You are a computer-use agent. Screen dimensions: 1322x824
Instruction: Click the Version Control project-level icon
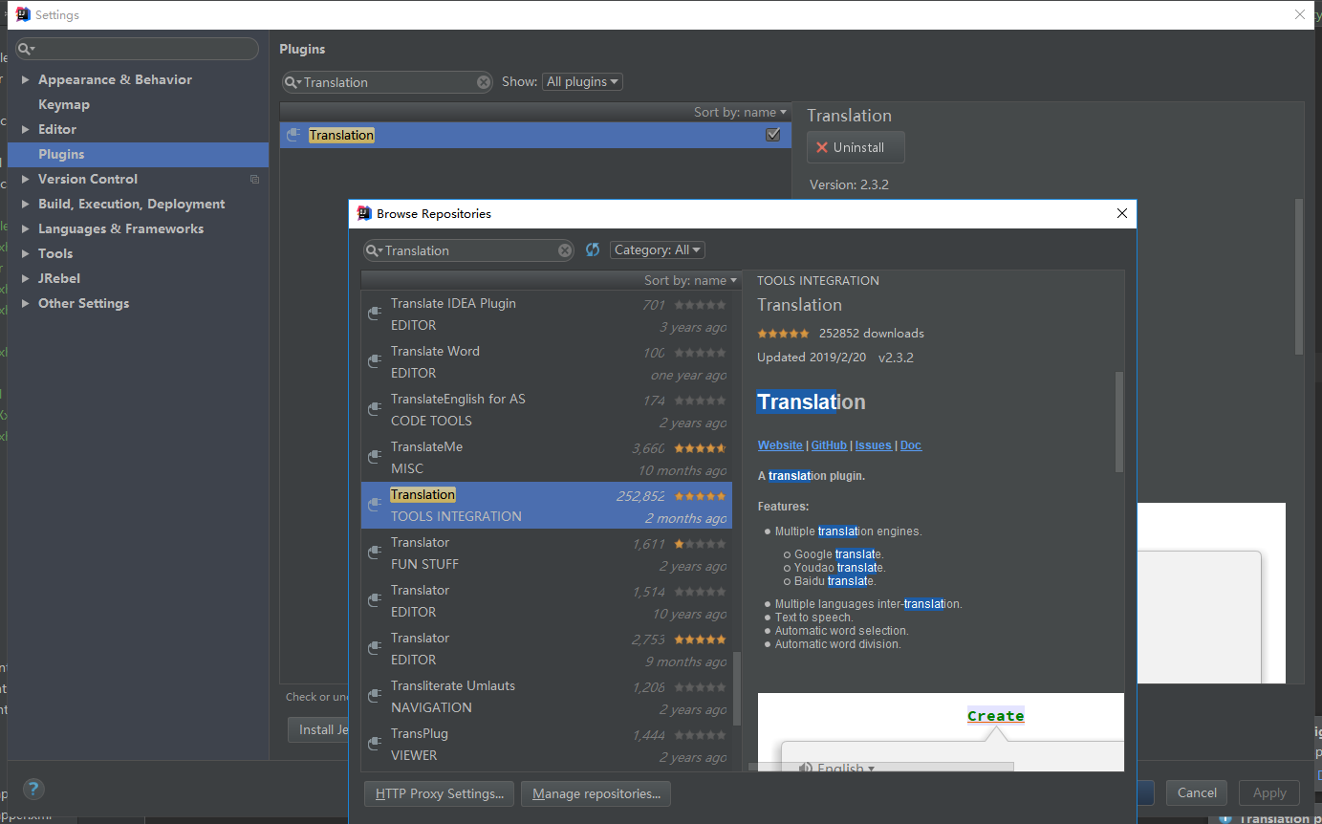click(x=254, y=179)
